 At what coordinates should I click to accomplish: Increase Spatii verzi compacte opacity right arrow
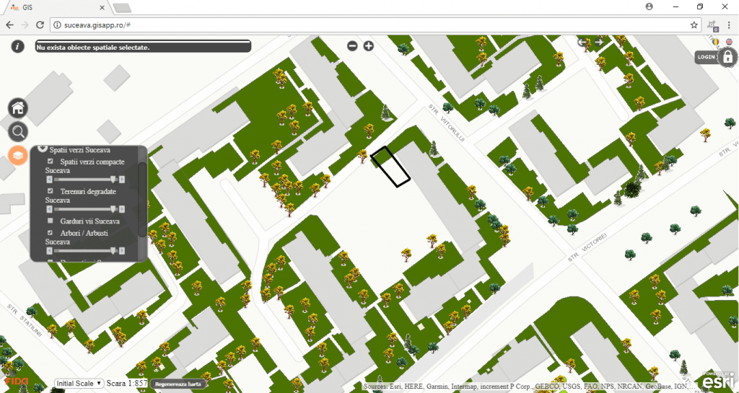coord(122,180)
